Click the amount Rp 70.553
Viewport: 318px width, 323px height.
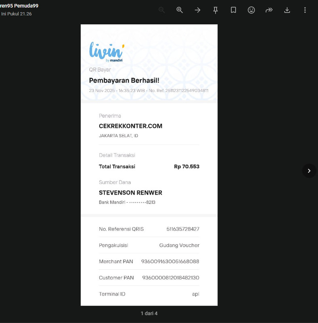[x=186, y=166]
